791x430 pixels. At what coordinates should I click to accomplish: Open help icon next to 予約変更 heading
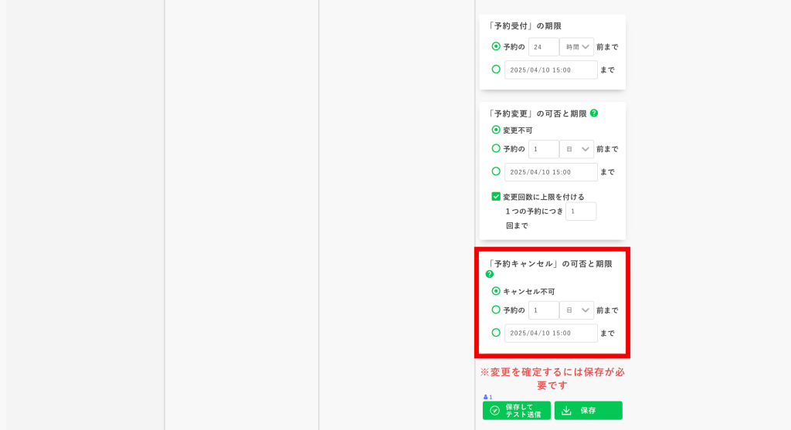pos(594,113)
